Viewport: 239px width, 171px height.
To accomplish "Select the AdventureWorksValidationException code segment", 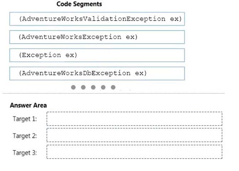I will (x=97, y=19).
